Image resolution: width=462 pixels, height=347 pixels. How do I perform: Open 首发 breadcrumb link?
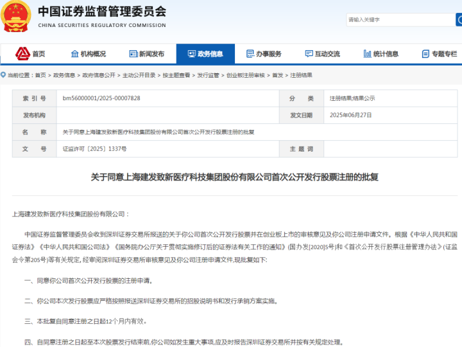(x=278, y=75)
